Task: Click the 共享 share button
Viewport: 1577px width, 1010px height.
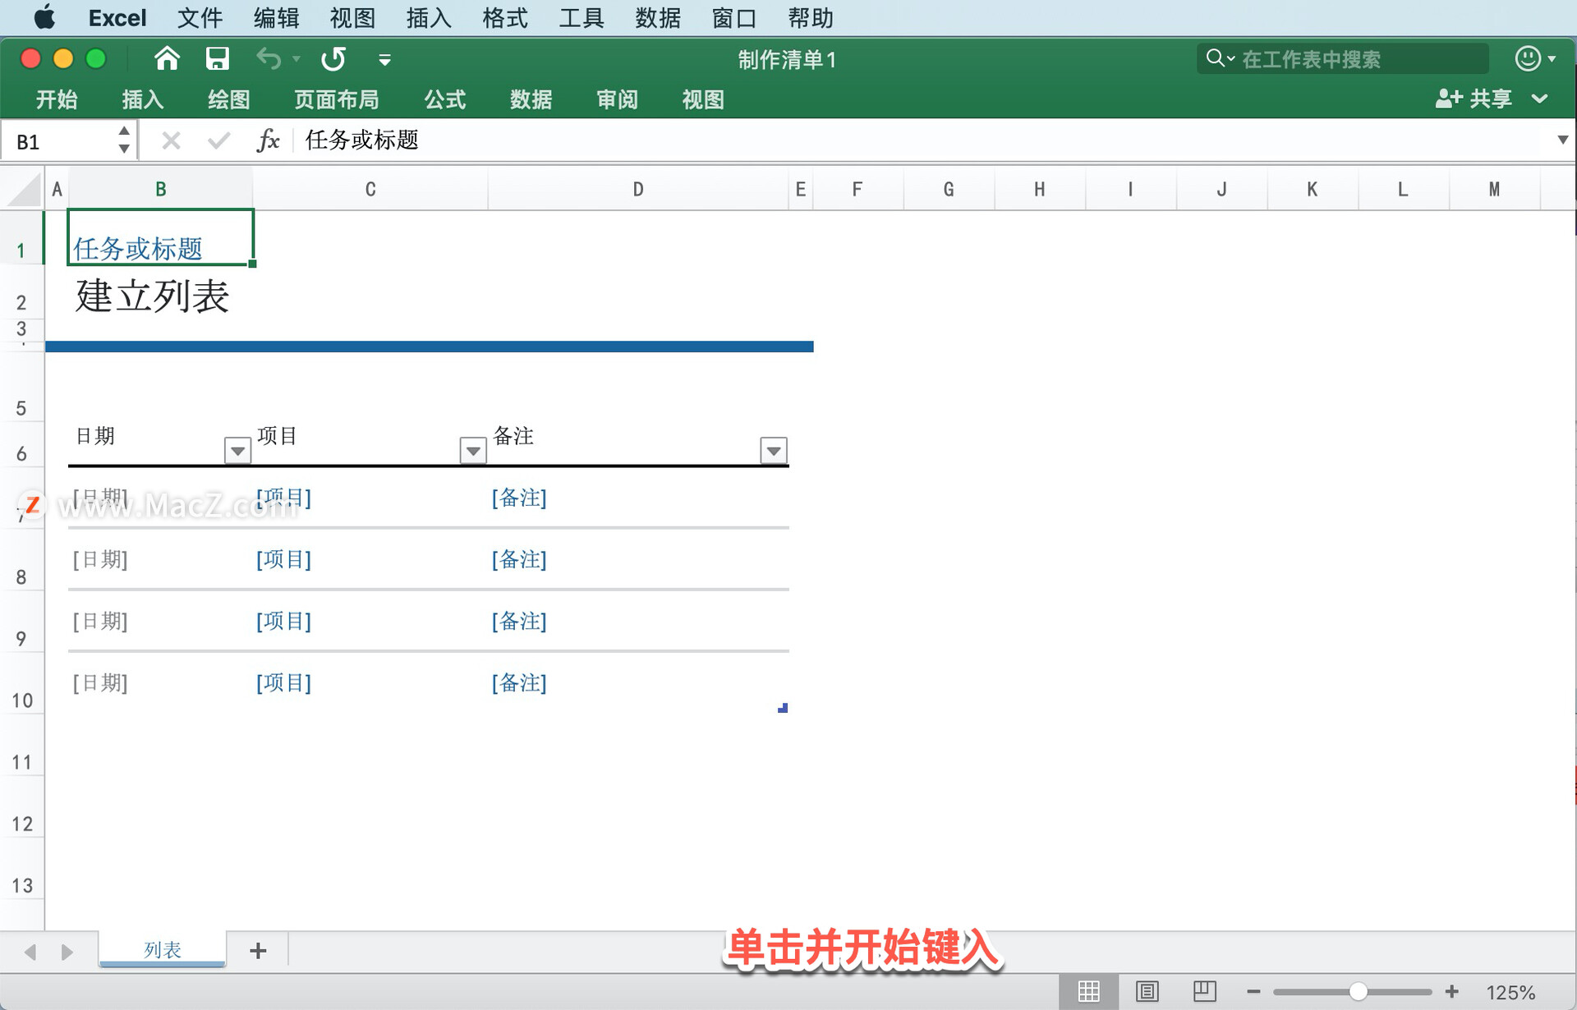Action: pos(1475,99)
